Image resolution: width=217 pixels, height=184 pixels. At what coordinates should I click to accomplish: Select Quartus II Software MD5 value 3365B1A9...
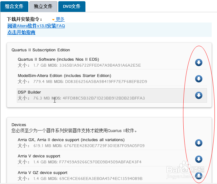(x=100, y=65)
